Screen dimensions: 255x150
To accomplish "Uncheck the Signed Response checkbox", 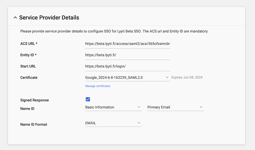I will 88,99.
